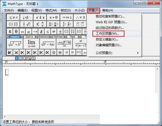Insert the circled times symbol ⊗
This screenshot has width=162, height=126.
pos(54,52)
